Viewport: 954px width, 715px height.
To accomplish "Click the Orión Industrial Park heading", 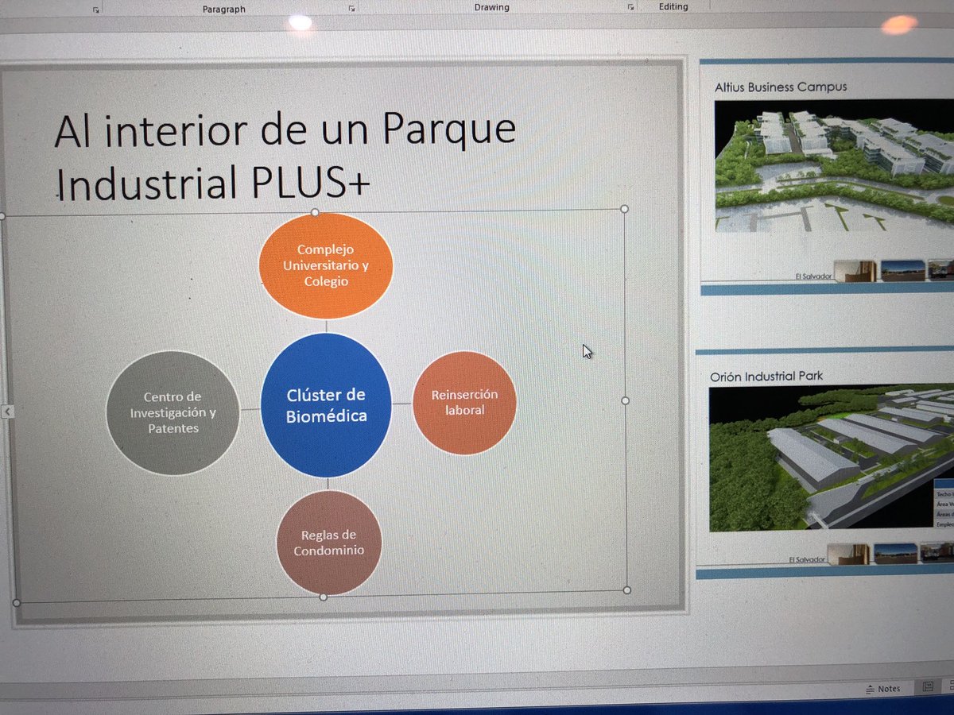I will 766,377.
